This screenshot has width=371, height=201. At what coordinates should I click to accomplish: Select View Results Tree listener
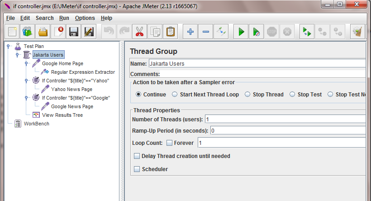point(62,115)
